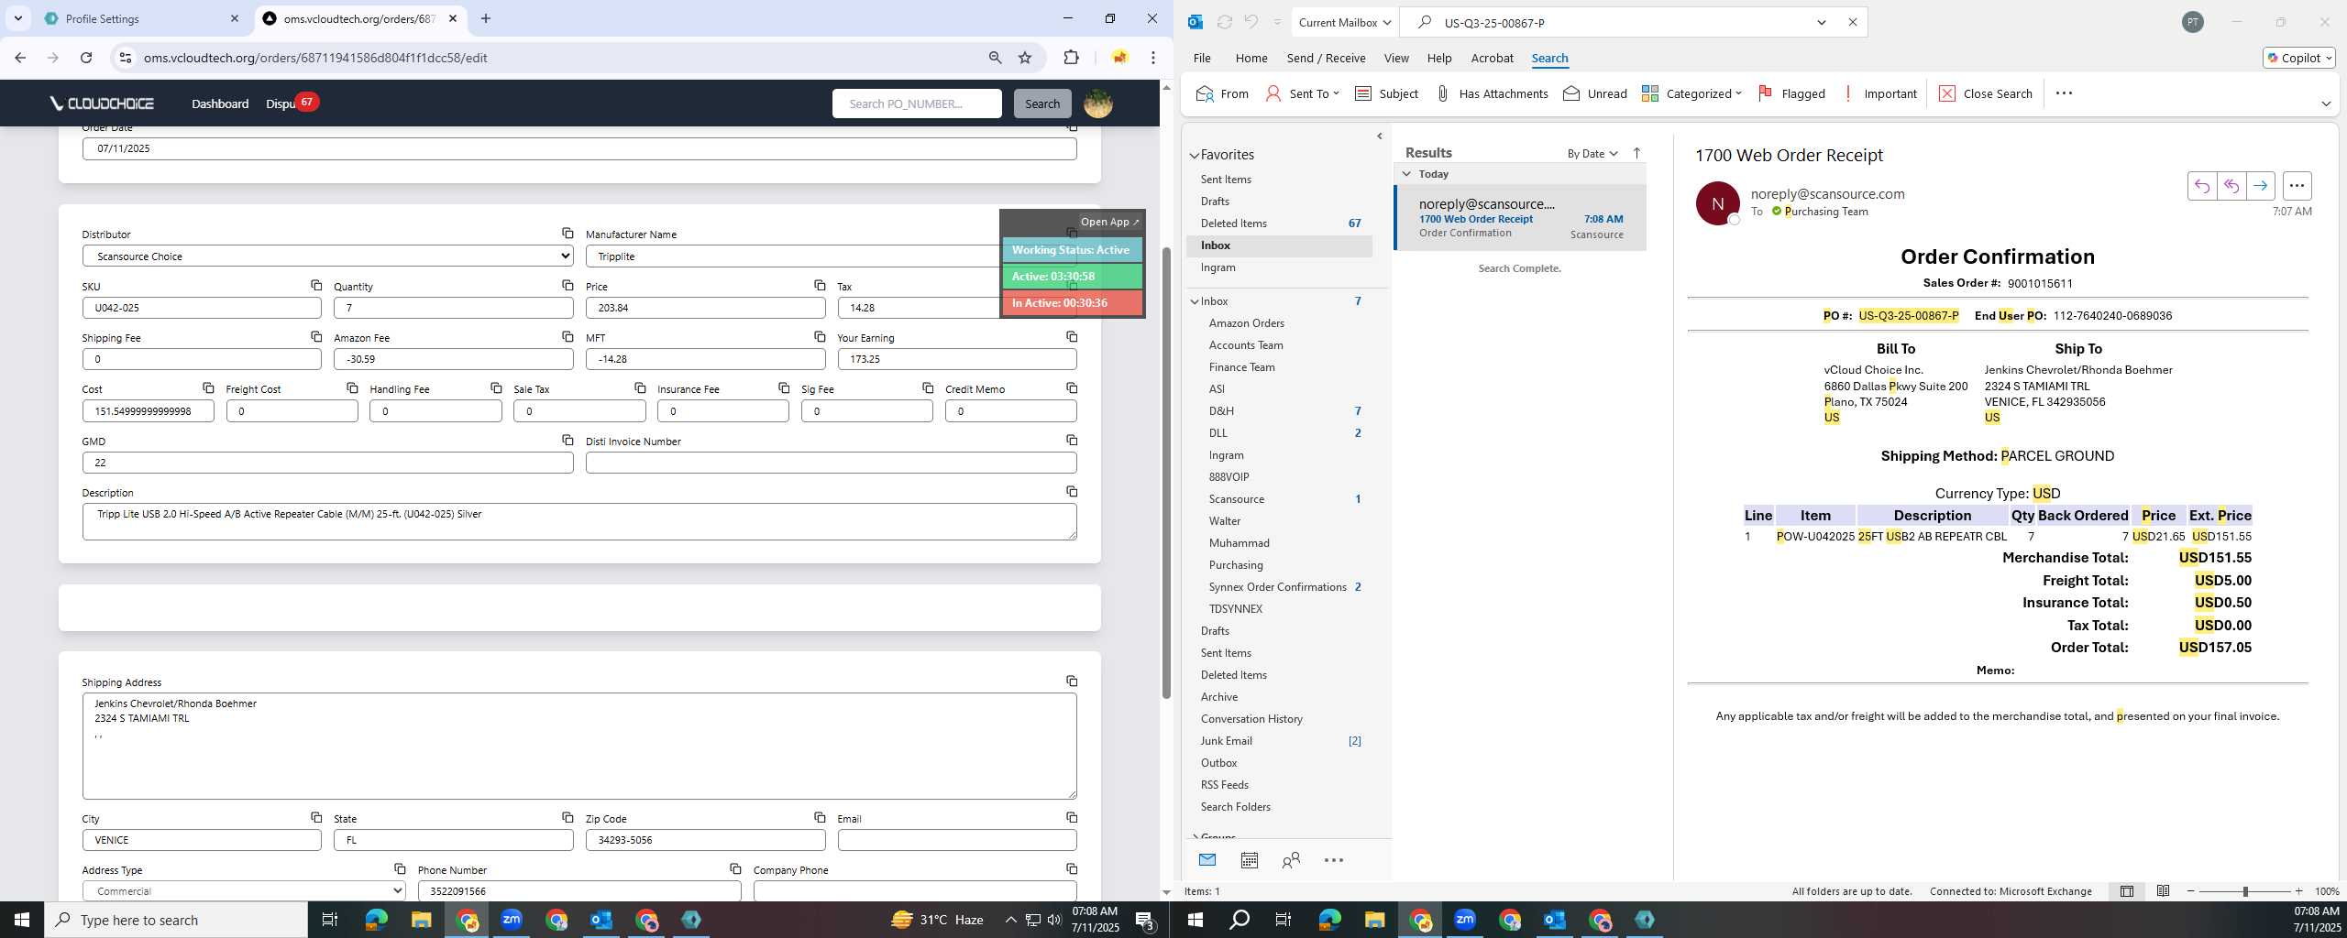Select the 1700 Web Order Receipt email result

click(x=1520, y=218)
